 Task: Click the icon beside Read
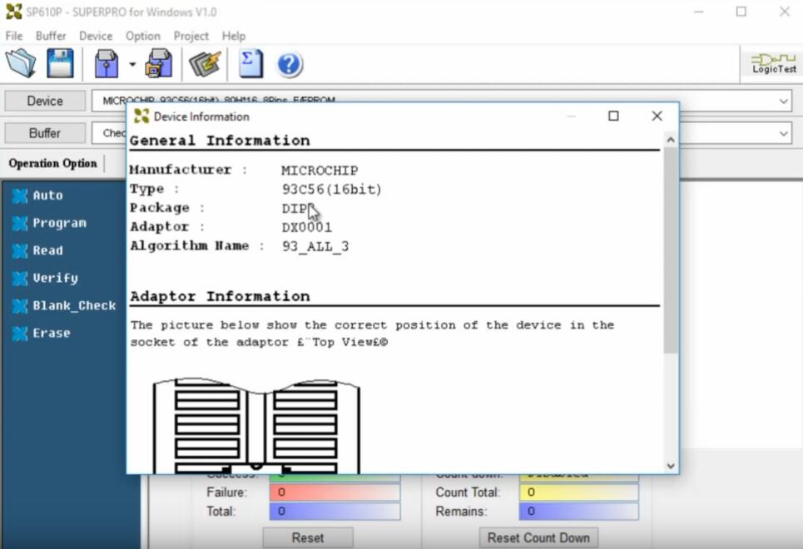(20, 251)
